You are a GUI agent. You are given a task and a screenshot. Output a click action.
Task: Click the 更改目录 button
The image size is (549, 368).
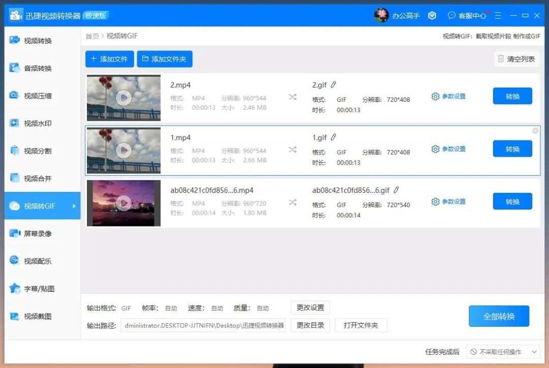pyautogui.click(x=310, y=325)
